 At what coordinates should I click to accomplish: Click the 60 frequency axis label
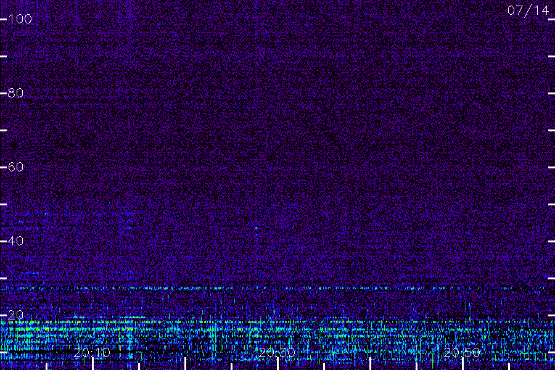coord(15,166)
